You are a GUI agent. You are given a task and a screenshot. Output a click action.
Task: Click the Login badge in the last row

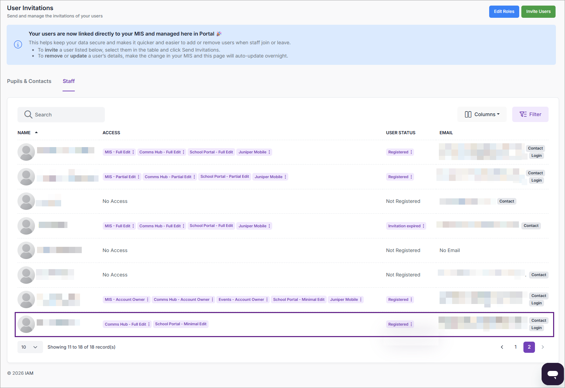536,328
